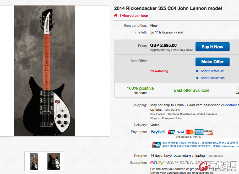Click the Buy It Now button

click(x=213, y=47)
